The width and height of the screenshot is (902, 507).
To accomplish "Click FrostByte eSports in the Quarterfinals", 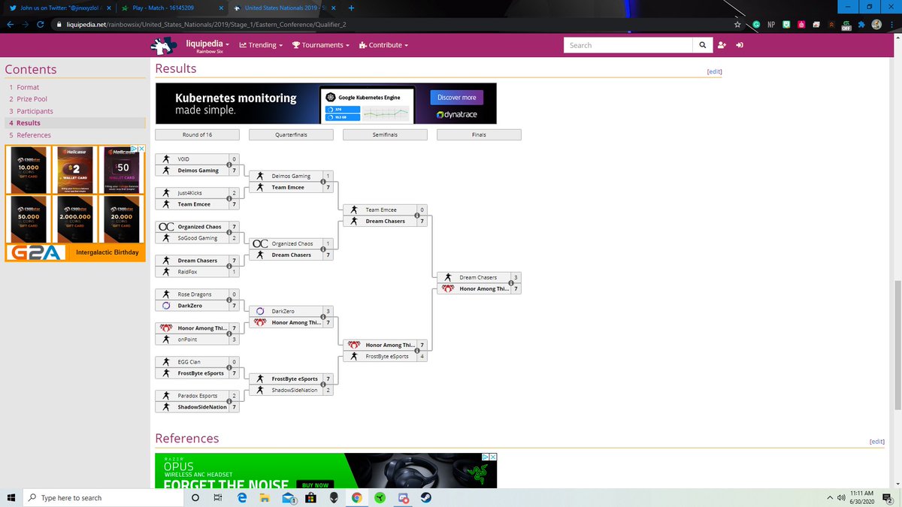I will tap(294, 379).
